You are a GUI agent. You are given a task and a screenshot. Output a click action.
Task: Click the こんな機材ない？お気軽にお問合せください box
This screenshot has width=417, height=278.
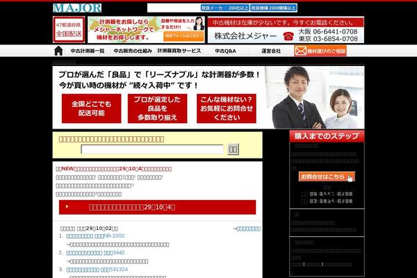pos(227,108)
